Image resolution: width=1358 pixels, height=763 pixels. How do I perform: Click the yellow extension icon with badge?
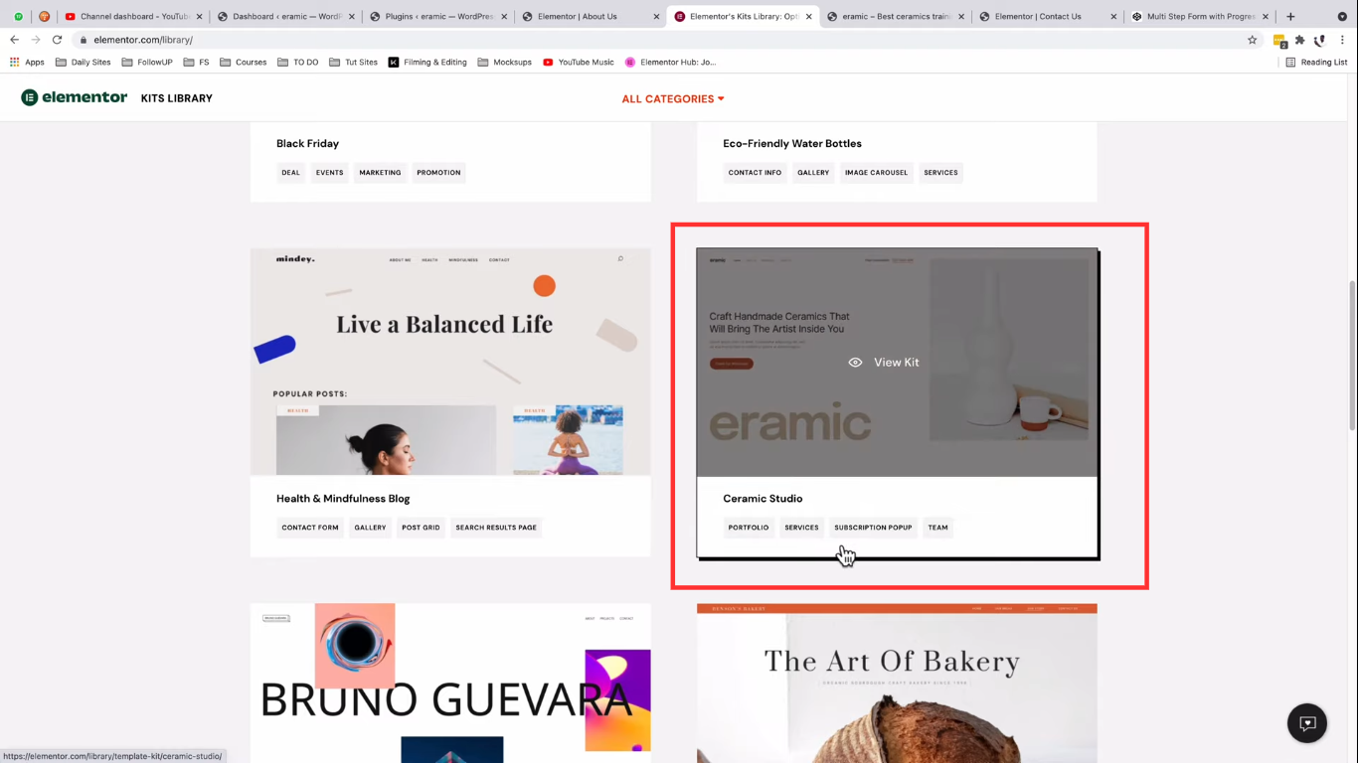tap(1279, 41)
